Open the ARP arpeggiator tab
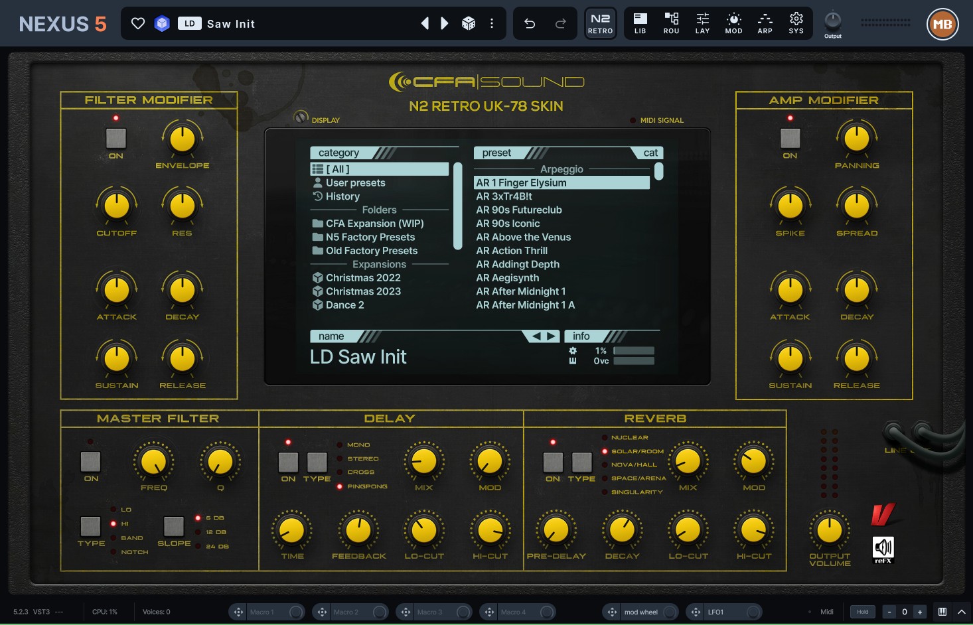The image size is (973, 625). [765, 23]
